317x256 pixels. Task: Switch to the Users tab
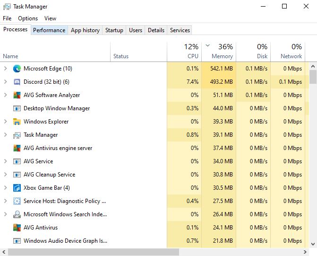pyautogui.click(x=136, y=30)
